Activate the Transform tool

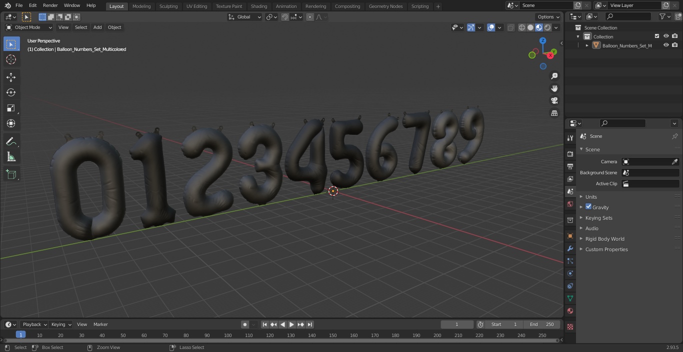pyautogui.click(x=11, y=123)
